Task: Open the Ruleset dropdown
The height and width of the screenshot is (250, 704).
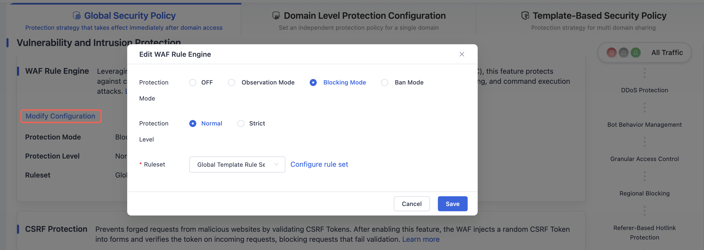Action: [x=237, y=164]
